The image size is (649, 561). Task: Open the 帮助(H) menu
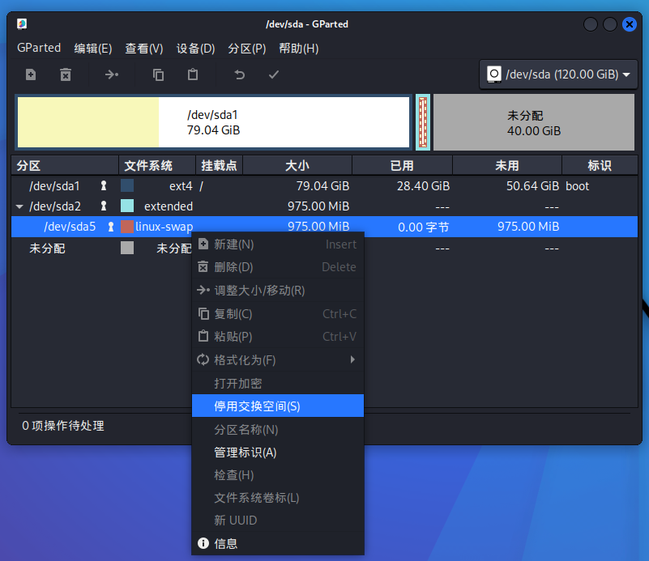299,49
